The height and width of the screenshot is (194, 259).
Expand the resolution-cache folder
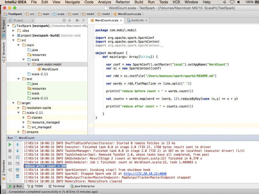19,108
